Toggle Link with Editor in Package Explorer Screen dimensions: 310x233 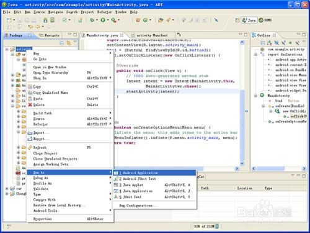click(68, 43)
